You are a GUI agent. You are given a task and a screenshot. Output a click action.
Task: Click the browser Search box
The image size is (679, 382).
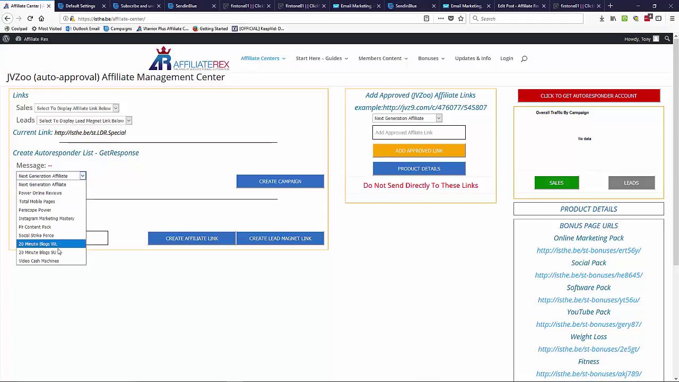click(526, 19)
